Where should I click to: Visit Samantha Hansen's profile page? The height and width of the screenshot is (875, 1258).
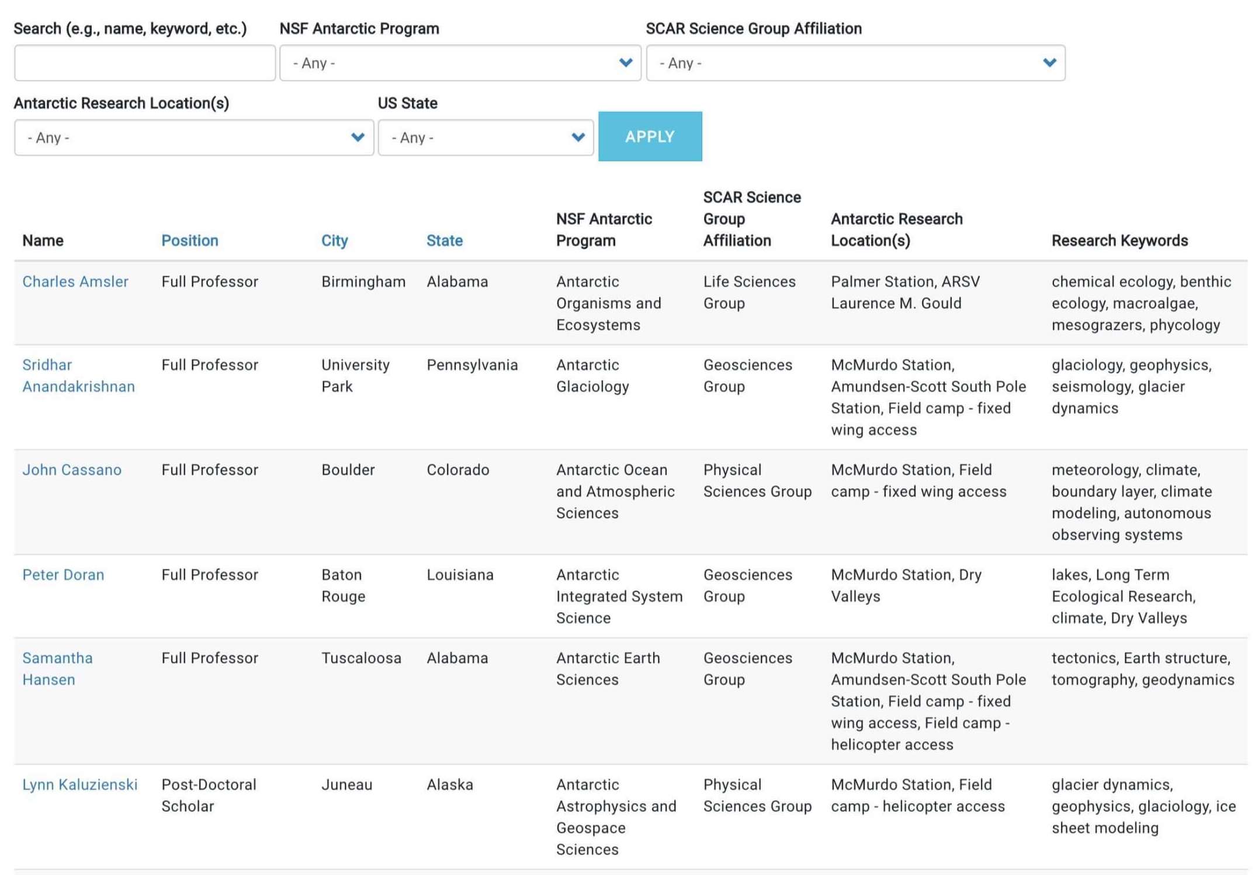[57, 669]
